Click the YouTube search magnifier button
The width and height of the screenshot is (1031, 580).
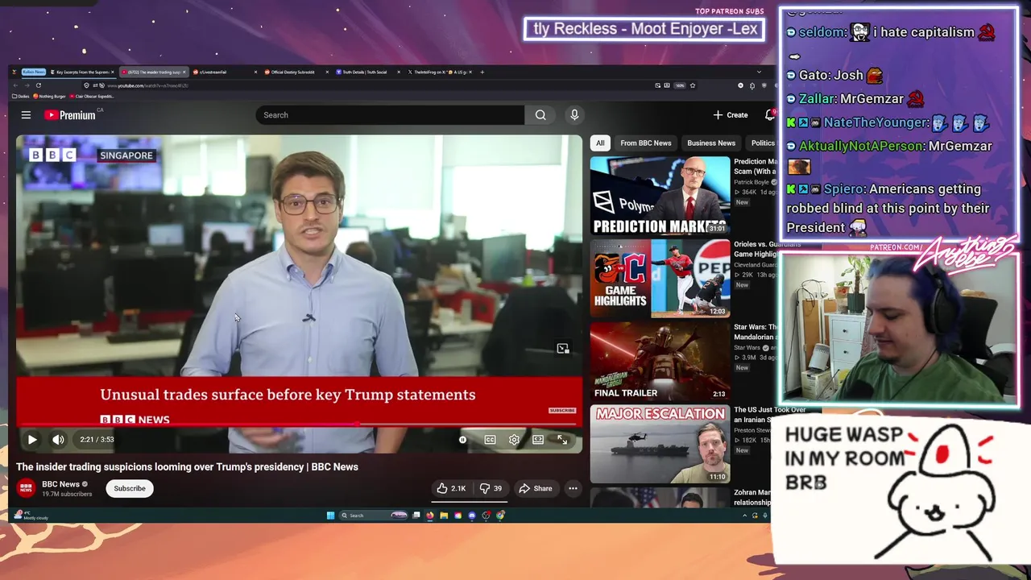(540, 115)
